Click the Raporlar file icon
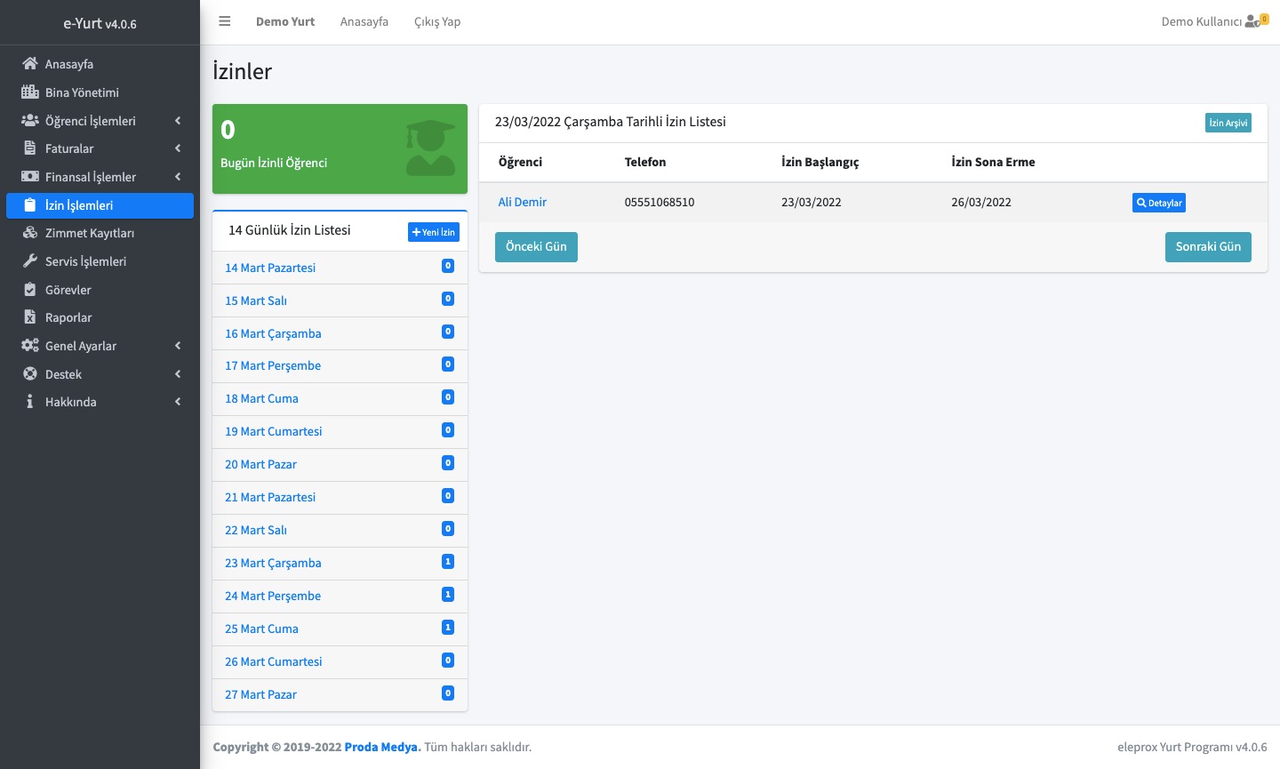 [30, 317]
